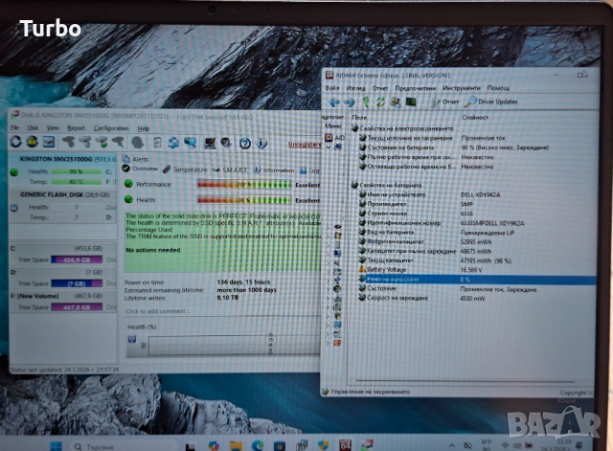
Task: Click the C: free space 406,9 GB bar
Action: click(x=77, y=259)
